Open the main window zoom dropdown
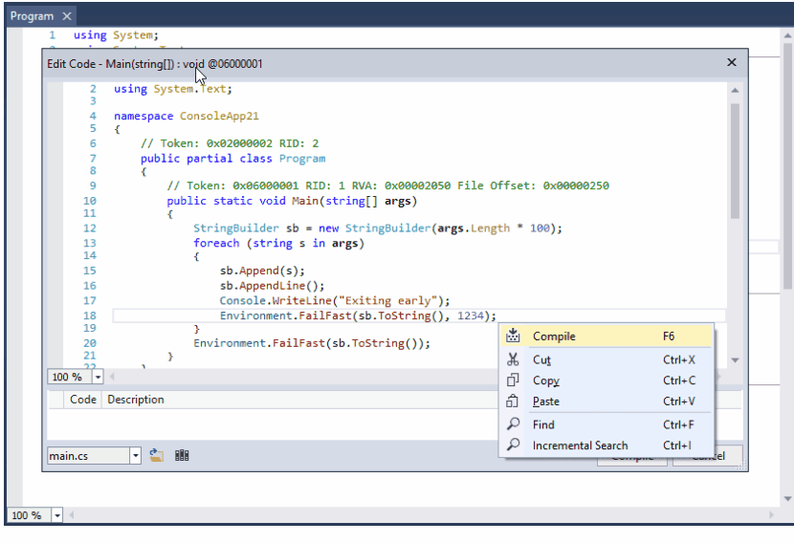Viewport: 794px width, 543px height. (57, 515)
